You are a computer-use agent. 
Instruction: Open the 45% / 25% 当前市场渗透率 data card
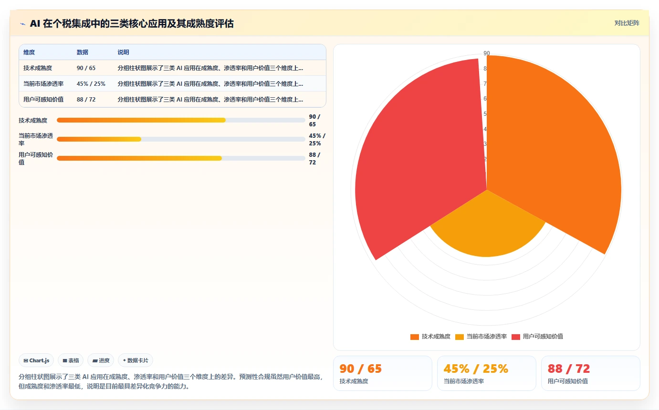pos(487,373)
